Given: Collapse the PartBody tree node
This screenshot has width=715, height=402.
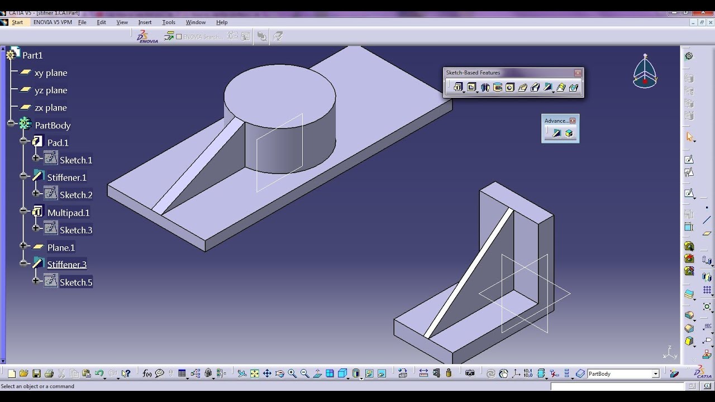Looking at the screenshot, I should (11, 123).
